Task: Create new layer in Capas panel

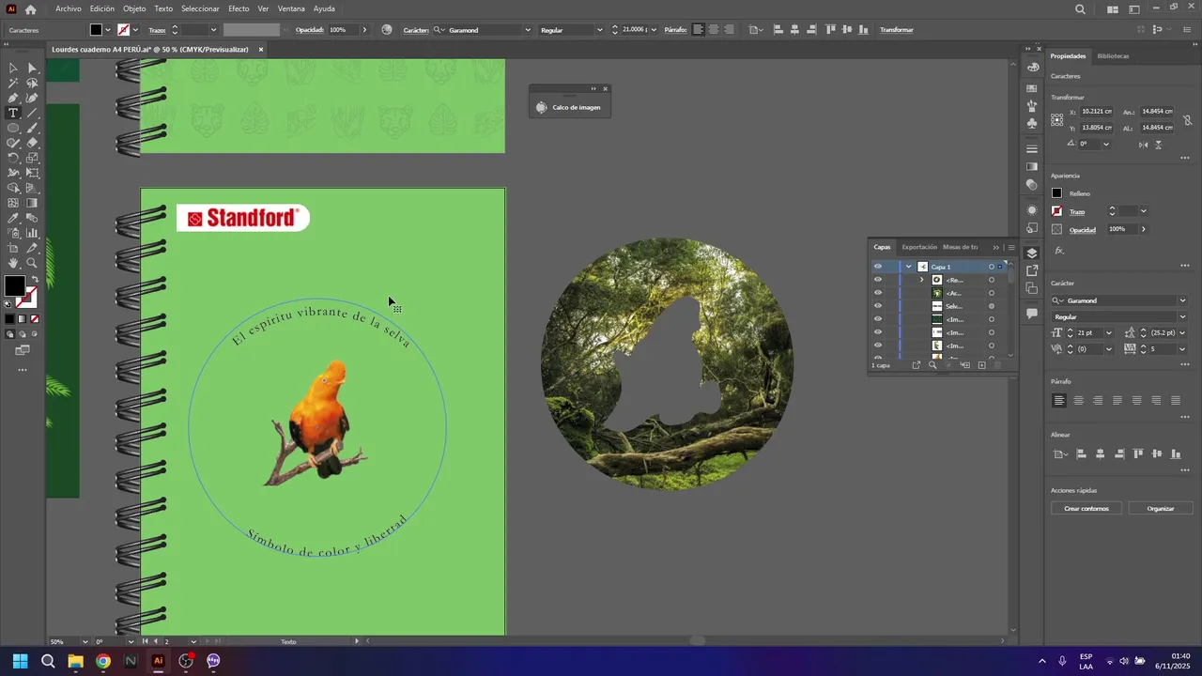Action: tap(981, 365)
